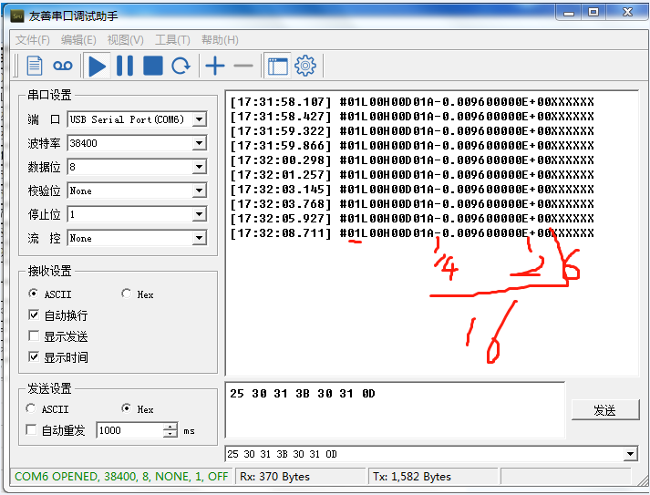Start serial communication with play icon
This screenshot has height=495, width=650.
(x=97, y=66)
